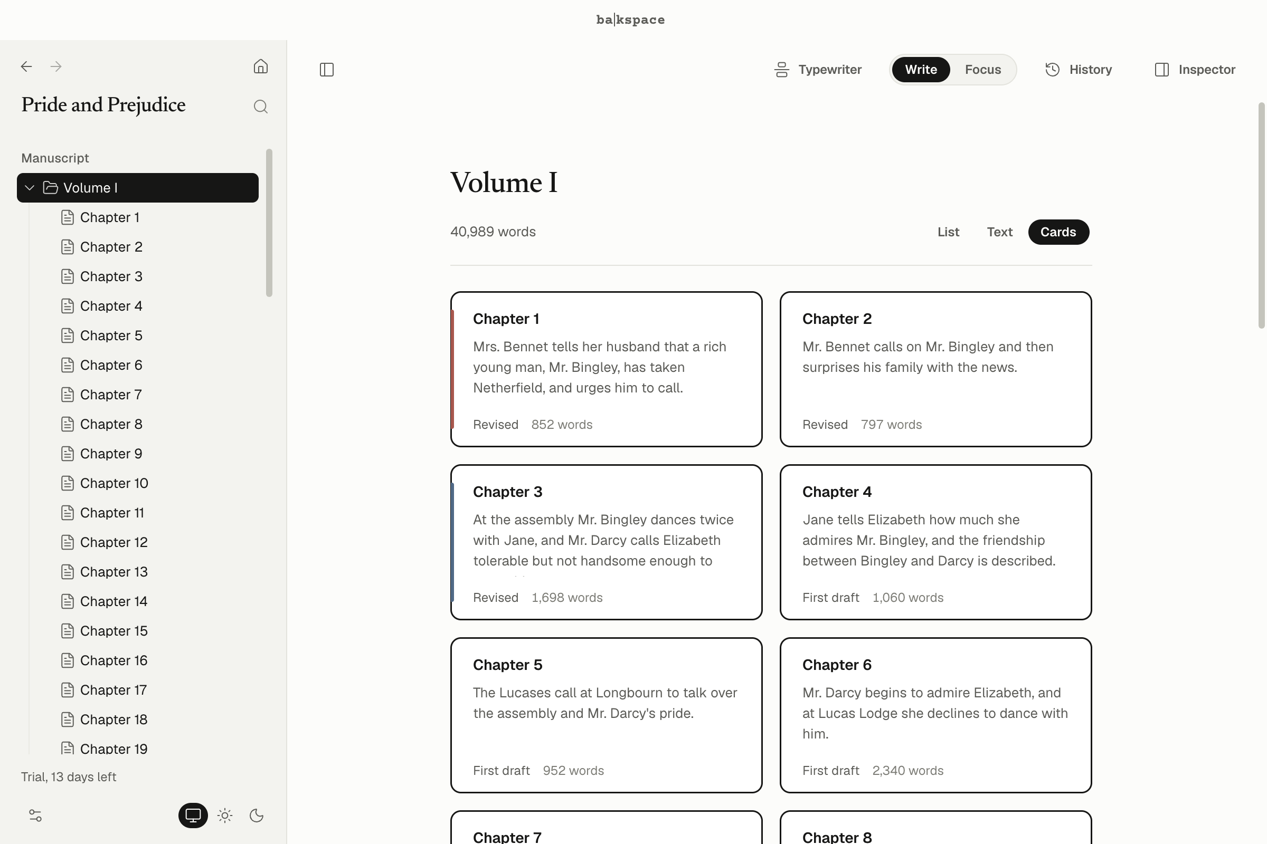Go forward with the right arrow icon
This screenshot has height=844, width=1267.
click(x=56, y=67)
